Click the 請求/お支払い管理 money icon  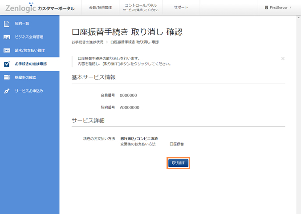7,50
